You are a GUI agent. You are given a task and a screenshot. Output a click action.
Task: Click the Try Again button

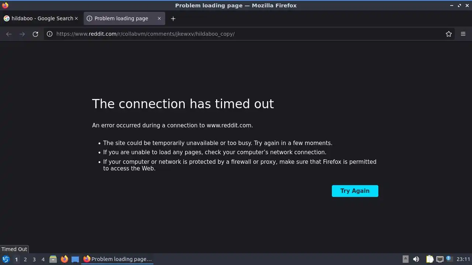[x=355, y=191]
